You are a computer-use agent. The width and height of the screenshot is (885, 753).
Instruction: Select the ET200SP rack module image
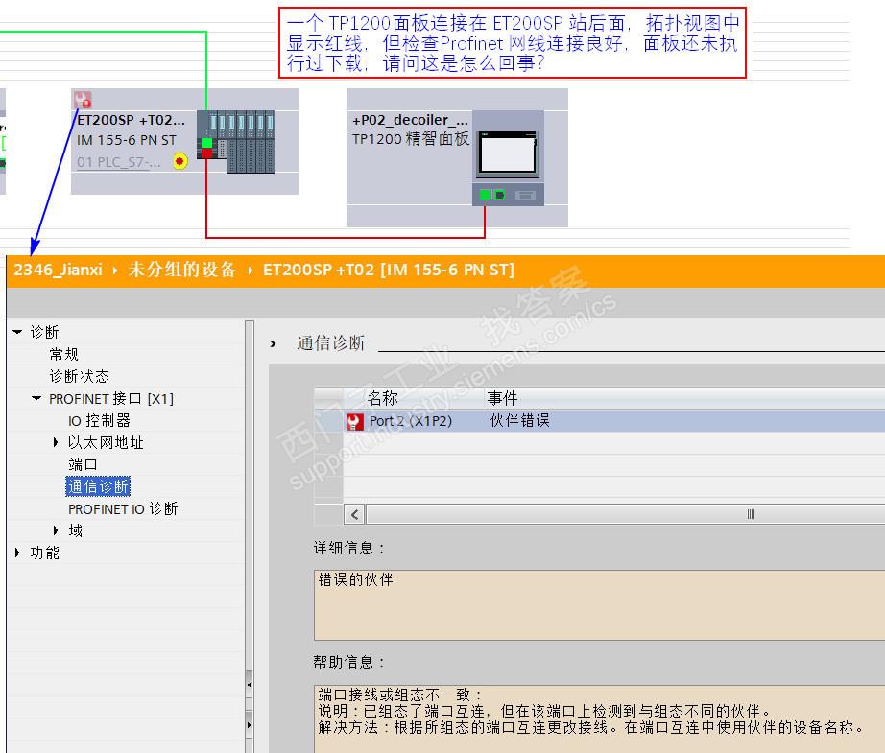236,142
